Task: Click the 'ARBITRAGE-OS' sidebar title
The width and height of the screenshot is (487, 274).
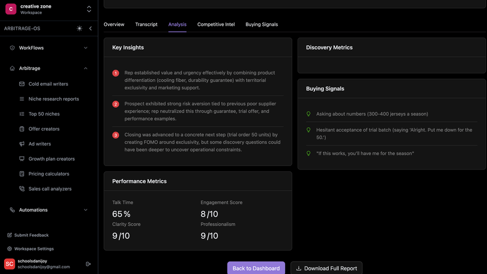Action: (x=22, y=29)
